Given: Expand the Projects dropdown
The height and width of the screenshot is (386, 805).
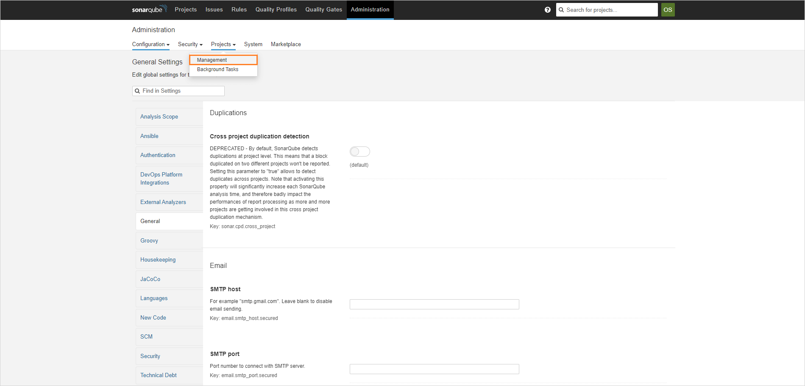Looking at the screenshot, I should pyautogui.click(x=223, y=44).
